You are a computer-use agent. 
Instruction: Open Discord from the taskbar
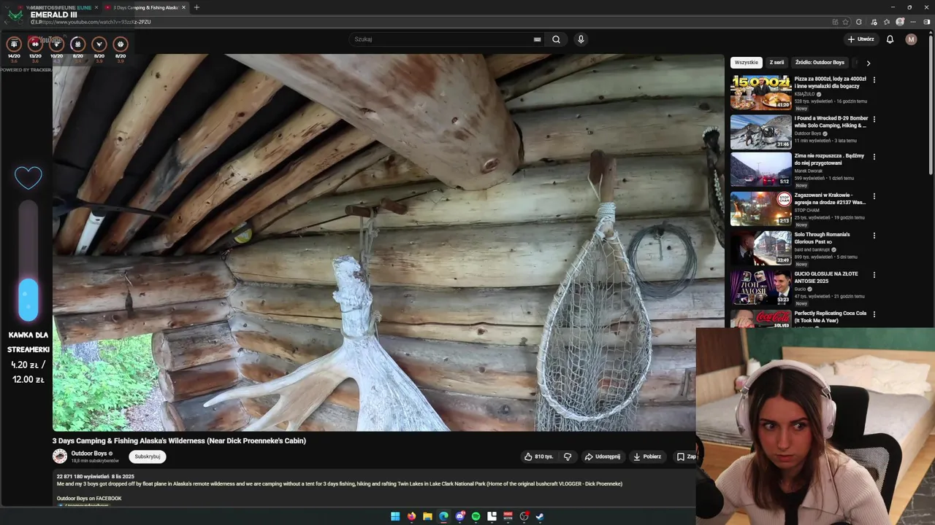pos(459,516)
